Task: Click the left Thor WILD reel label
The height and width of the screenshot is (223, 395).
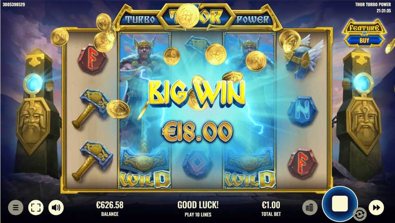Action: (x=145, y=180)
